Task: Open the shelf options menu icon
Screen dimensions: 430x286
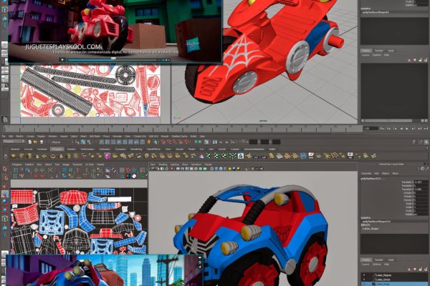Action: coord(6,156)
